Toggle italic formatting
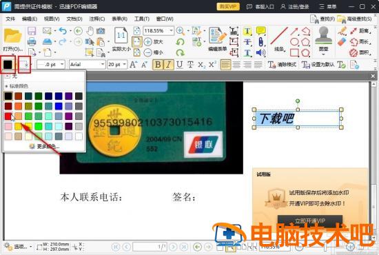This screenshot has height=255, width=379. pyautogui.click(x=168, y=65)
